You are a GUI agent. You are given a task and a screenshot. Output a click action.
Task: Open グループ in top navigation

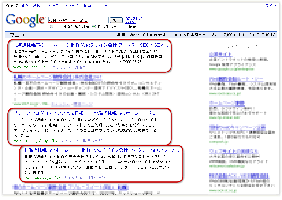tap(71, 6)
